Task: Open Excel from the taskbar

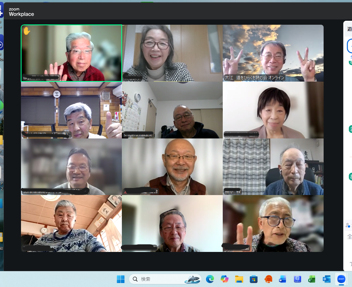Action: coord(311,279)
